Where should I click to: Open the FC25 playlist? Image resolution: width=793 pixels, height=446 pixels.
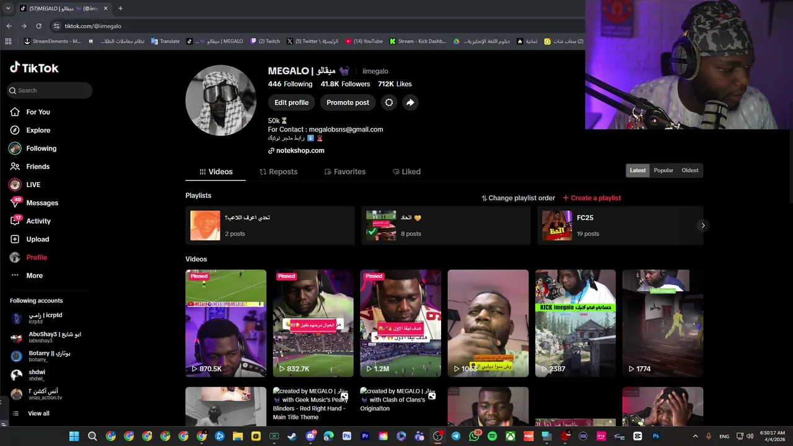620,225
